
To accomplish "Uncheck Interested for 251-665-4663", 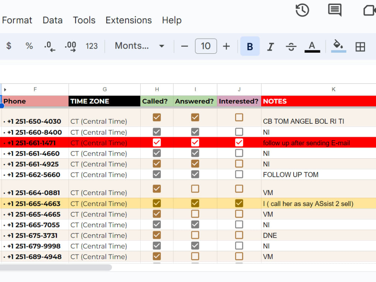I will 239,203.
